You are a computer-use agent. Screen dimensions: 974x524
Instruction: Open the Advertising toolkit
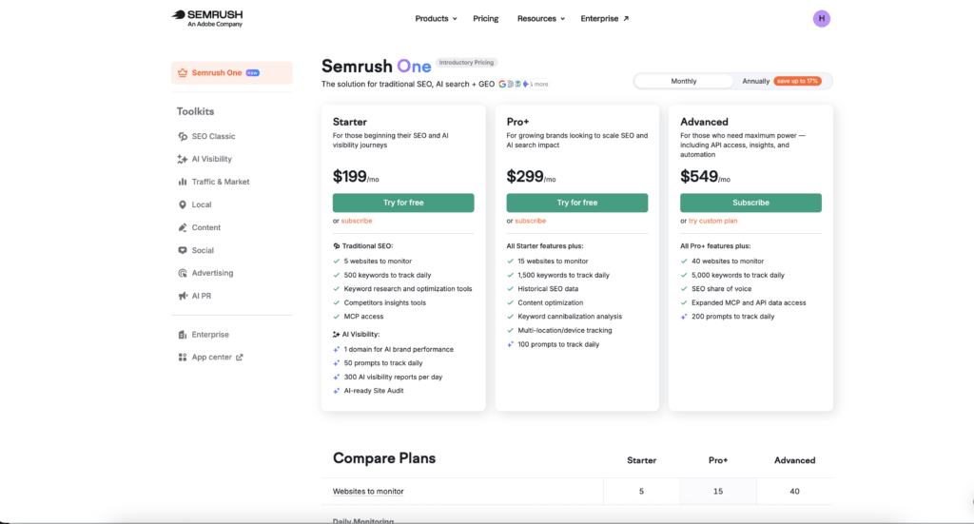(x=212, y=273)
